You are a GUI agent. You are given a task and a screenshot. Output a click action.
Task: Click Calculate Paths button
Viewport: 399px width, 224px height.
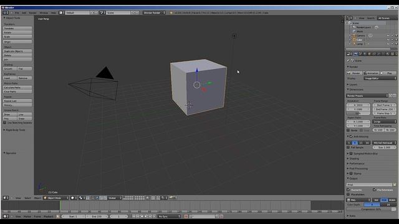point(17,87)
